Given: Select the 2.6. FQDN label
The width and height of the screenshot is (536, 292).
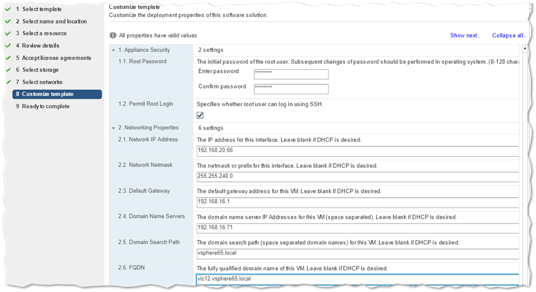Looking at the screenshot, I should 131,268.
